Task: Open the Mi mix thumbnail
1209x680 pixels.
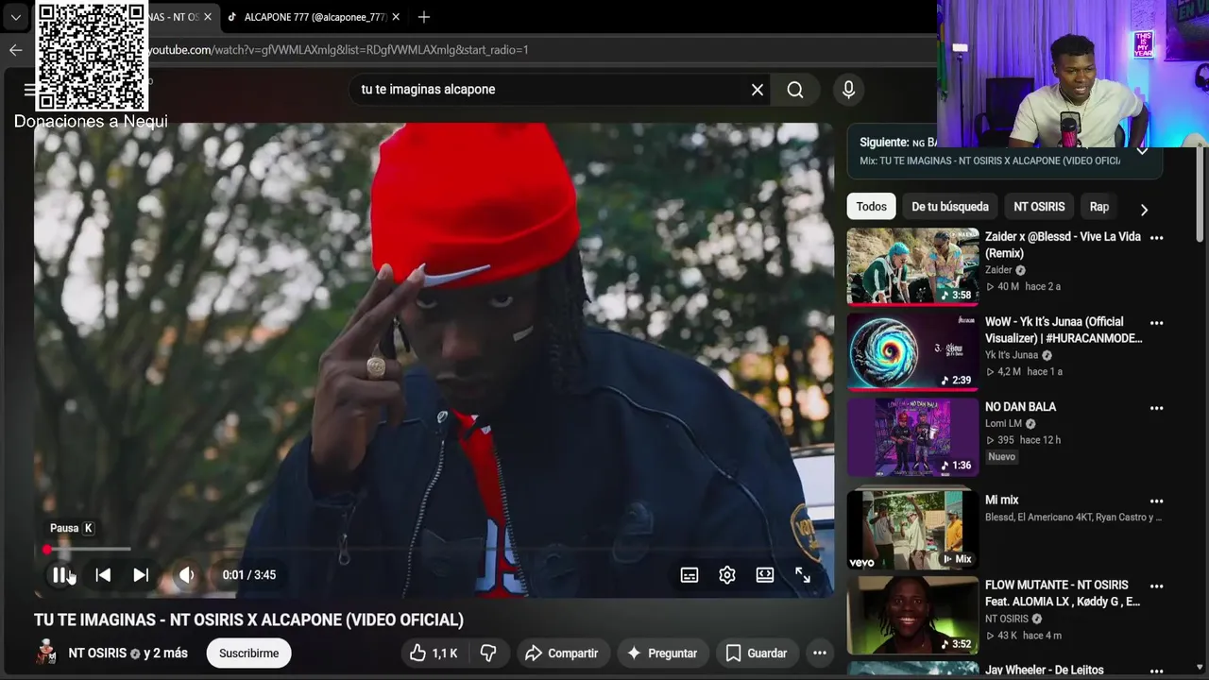Action: [x=912, y=530]
